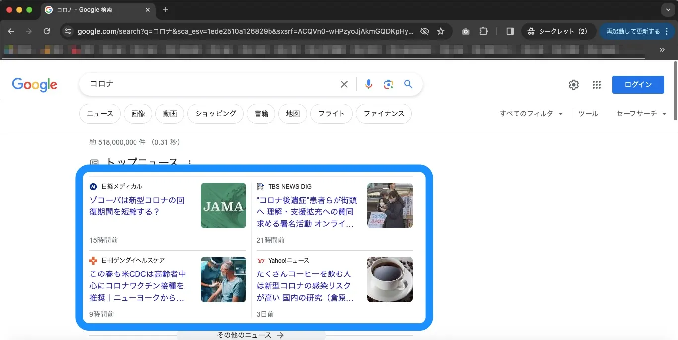Open a new tab with plus button
Image resolution: width=678 pixels, height=340 pixels.
(x=166, y=10)
